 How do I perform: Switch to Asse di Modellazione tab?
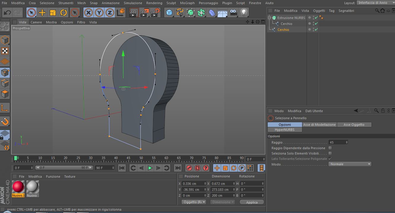tap(319, 125)
